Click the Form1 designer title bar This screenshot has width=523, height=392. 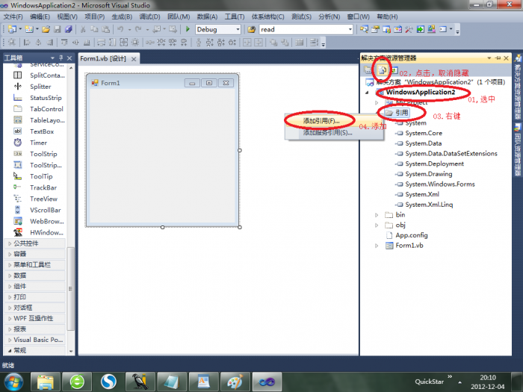[162, 83]
